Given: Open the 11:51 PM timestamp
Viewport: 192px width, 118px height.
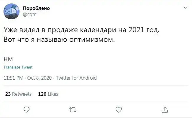Looking at the screenshot, I should tap(13, 78).
